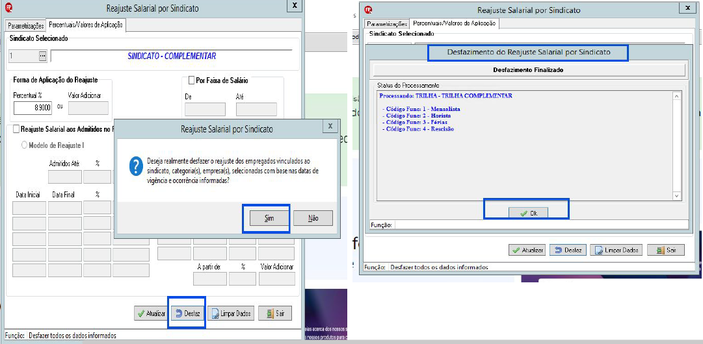This screenshot has height=344, width=703.
Task: Open Parametrizações tab in left window
Action: tap(26, 25)
